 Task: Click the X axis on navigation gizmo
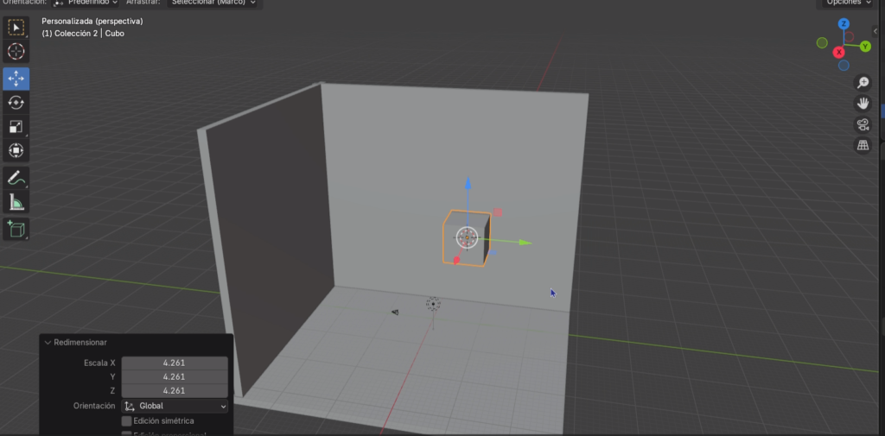click(x=839, y=53)
